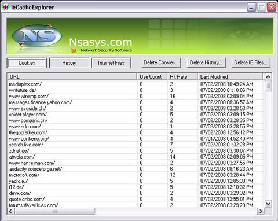Image resolution: width=278 pixels, height=221 pixels.
Task: Click the horizontal scrollbar left arrow
Action: 10,211
